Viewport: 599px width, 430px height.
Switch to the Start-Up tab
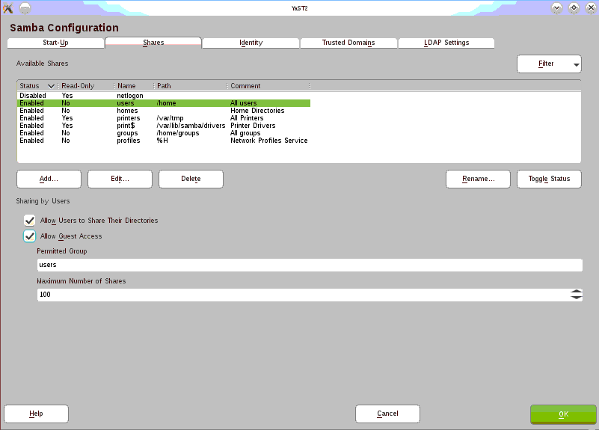(56, 43)
